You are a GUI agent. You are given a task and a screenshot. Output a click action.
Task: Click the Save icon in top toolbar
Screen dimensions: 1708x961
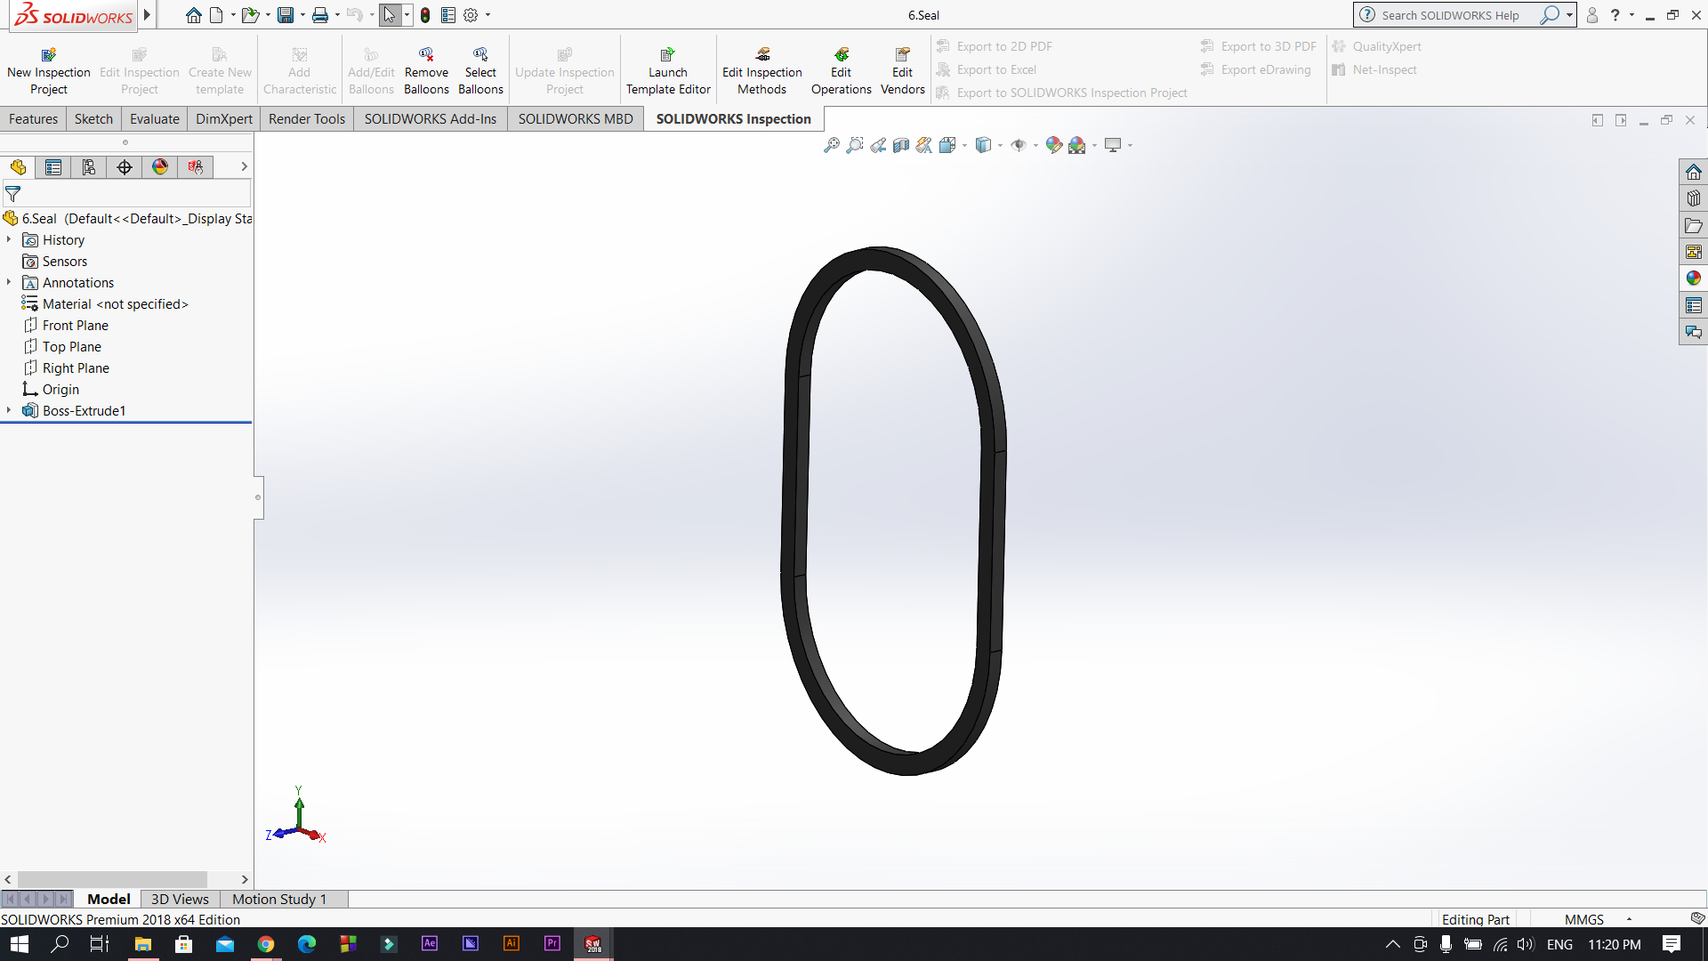click(x=286, y=15)
